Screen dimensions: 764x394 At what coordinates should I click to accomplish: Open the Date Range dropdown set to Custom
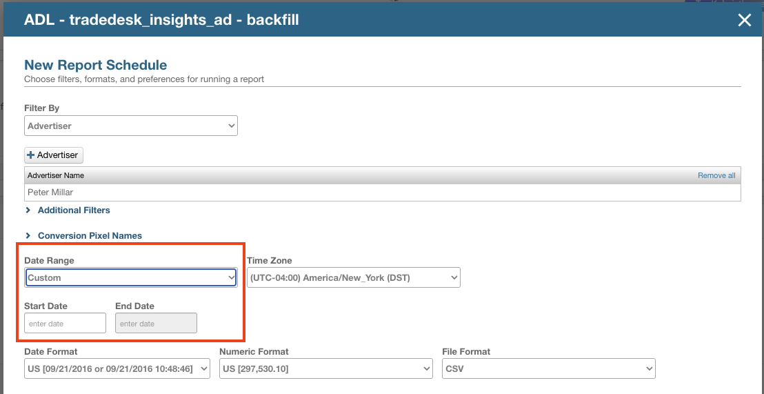(131, 277)
